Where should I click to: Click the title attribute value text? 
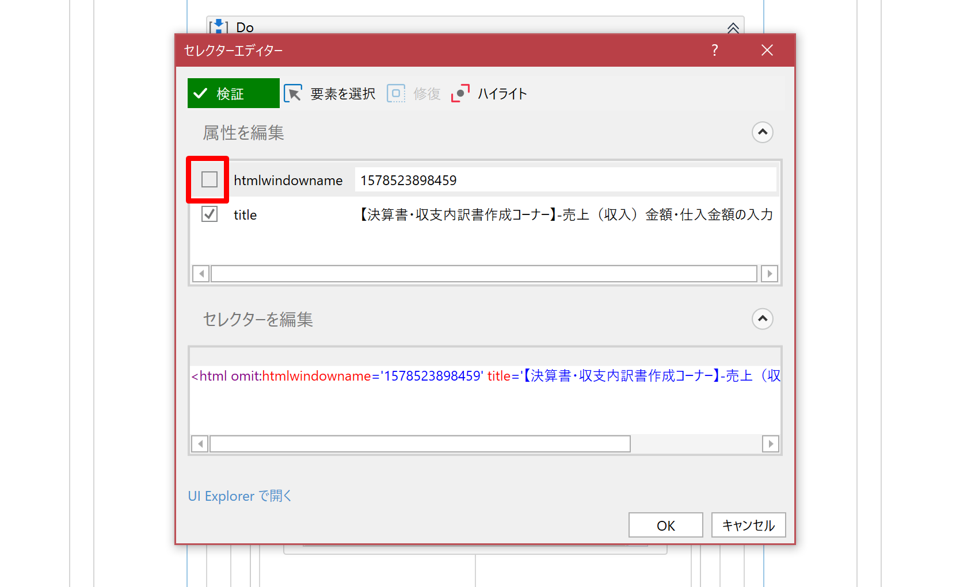click(x=566, y=214)
